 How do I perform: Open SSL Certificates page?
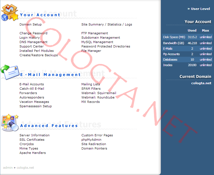click(x=32, y=140)
